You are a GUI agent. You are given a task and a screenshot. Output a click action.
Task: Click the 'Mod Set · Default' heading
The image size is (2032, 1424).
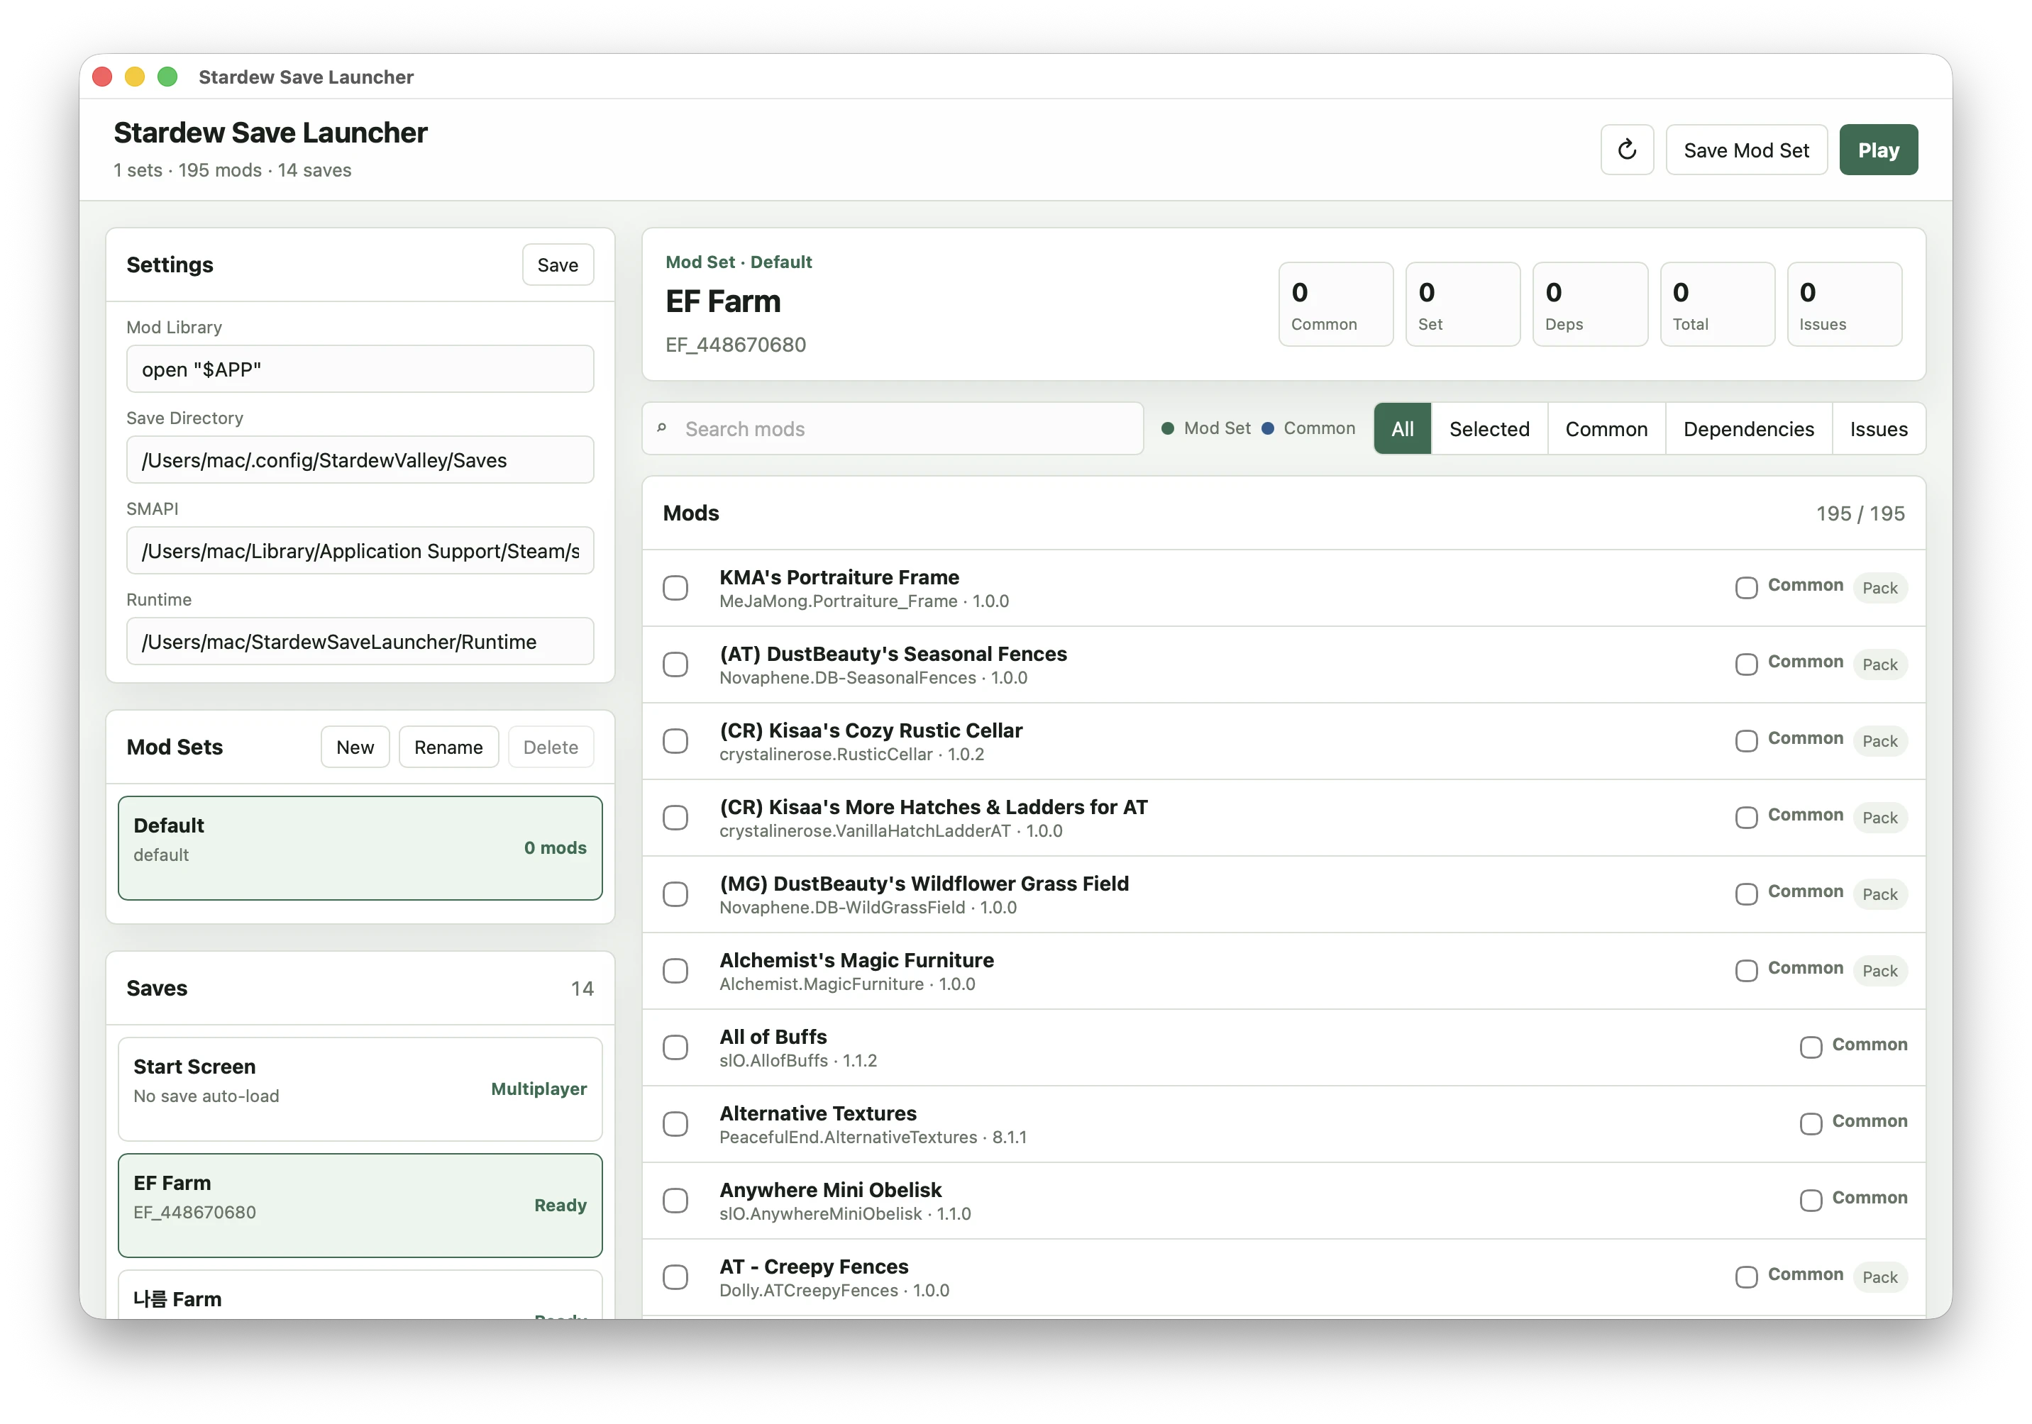point(738,262)
